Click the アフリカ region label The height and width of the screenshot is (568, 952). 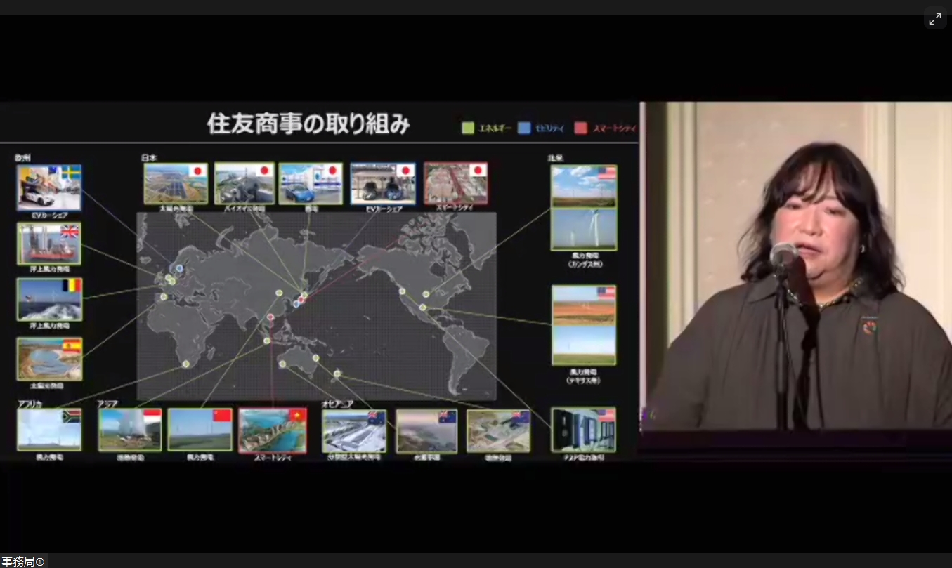(x=30, y=404)
